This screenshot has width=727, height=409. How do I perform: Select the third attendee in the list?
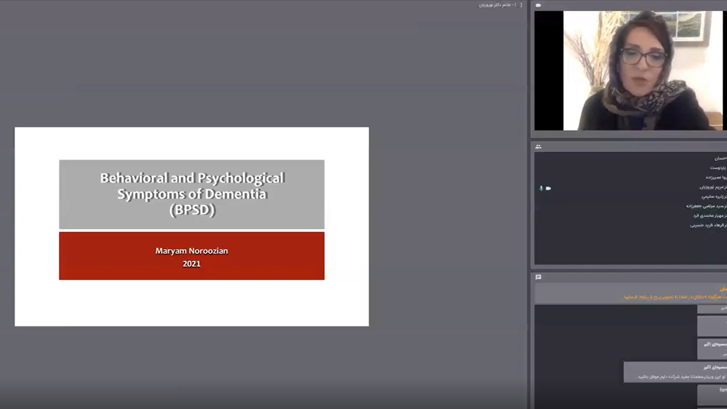(716, 177)
